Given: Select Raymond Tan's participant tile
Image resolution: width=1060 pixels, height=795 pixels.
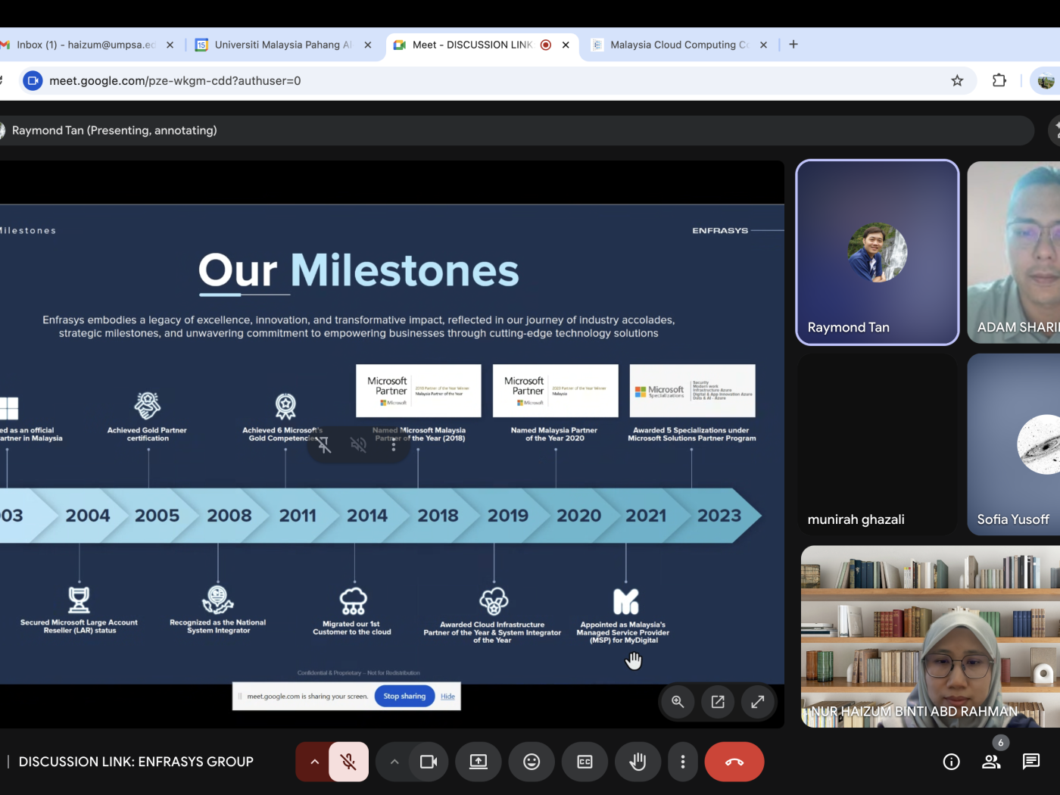Looking at the screenshot, I should coord(877,252).
